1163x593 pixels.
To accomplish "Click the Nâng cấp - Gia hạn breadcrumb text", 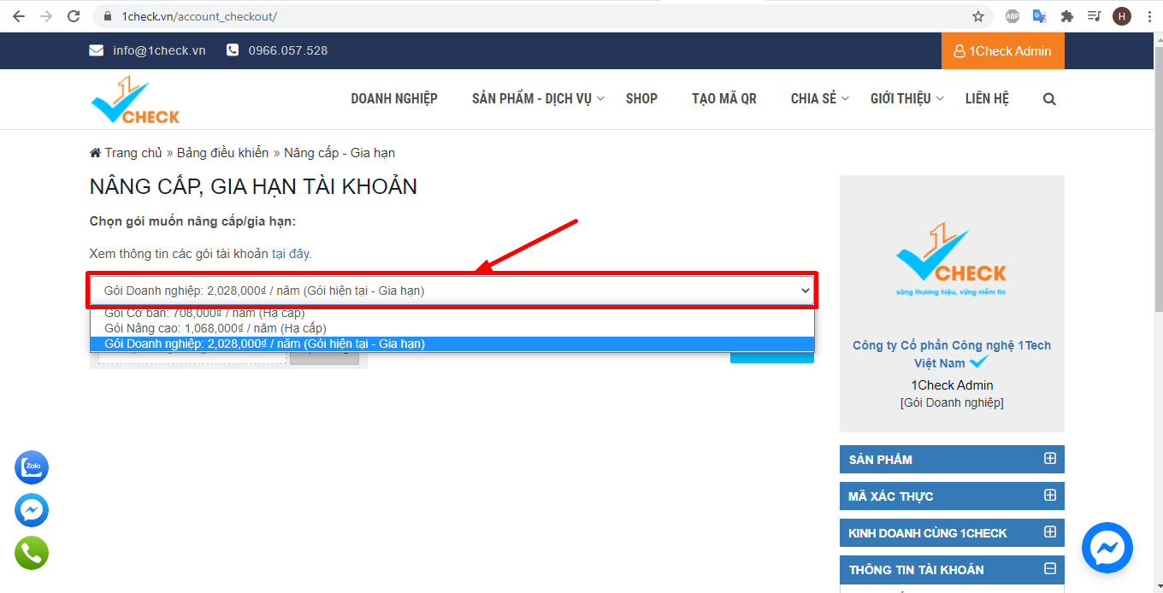I will click(x=339, y=153).
